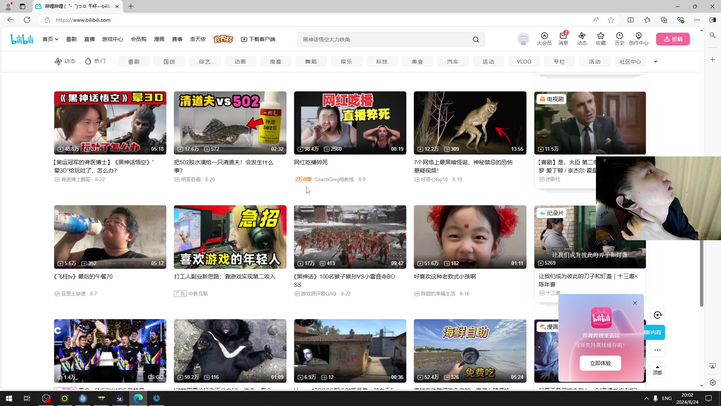Open the Edge favorites list icon
Image resolution: width=721 pixels, height=406 pixels.
coord(647,20)
